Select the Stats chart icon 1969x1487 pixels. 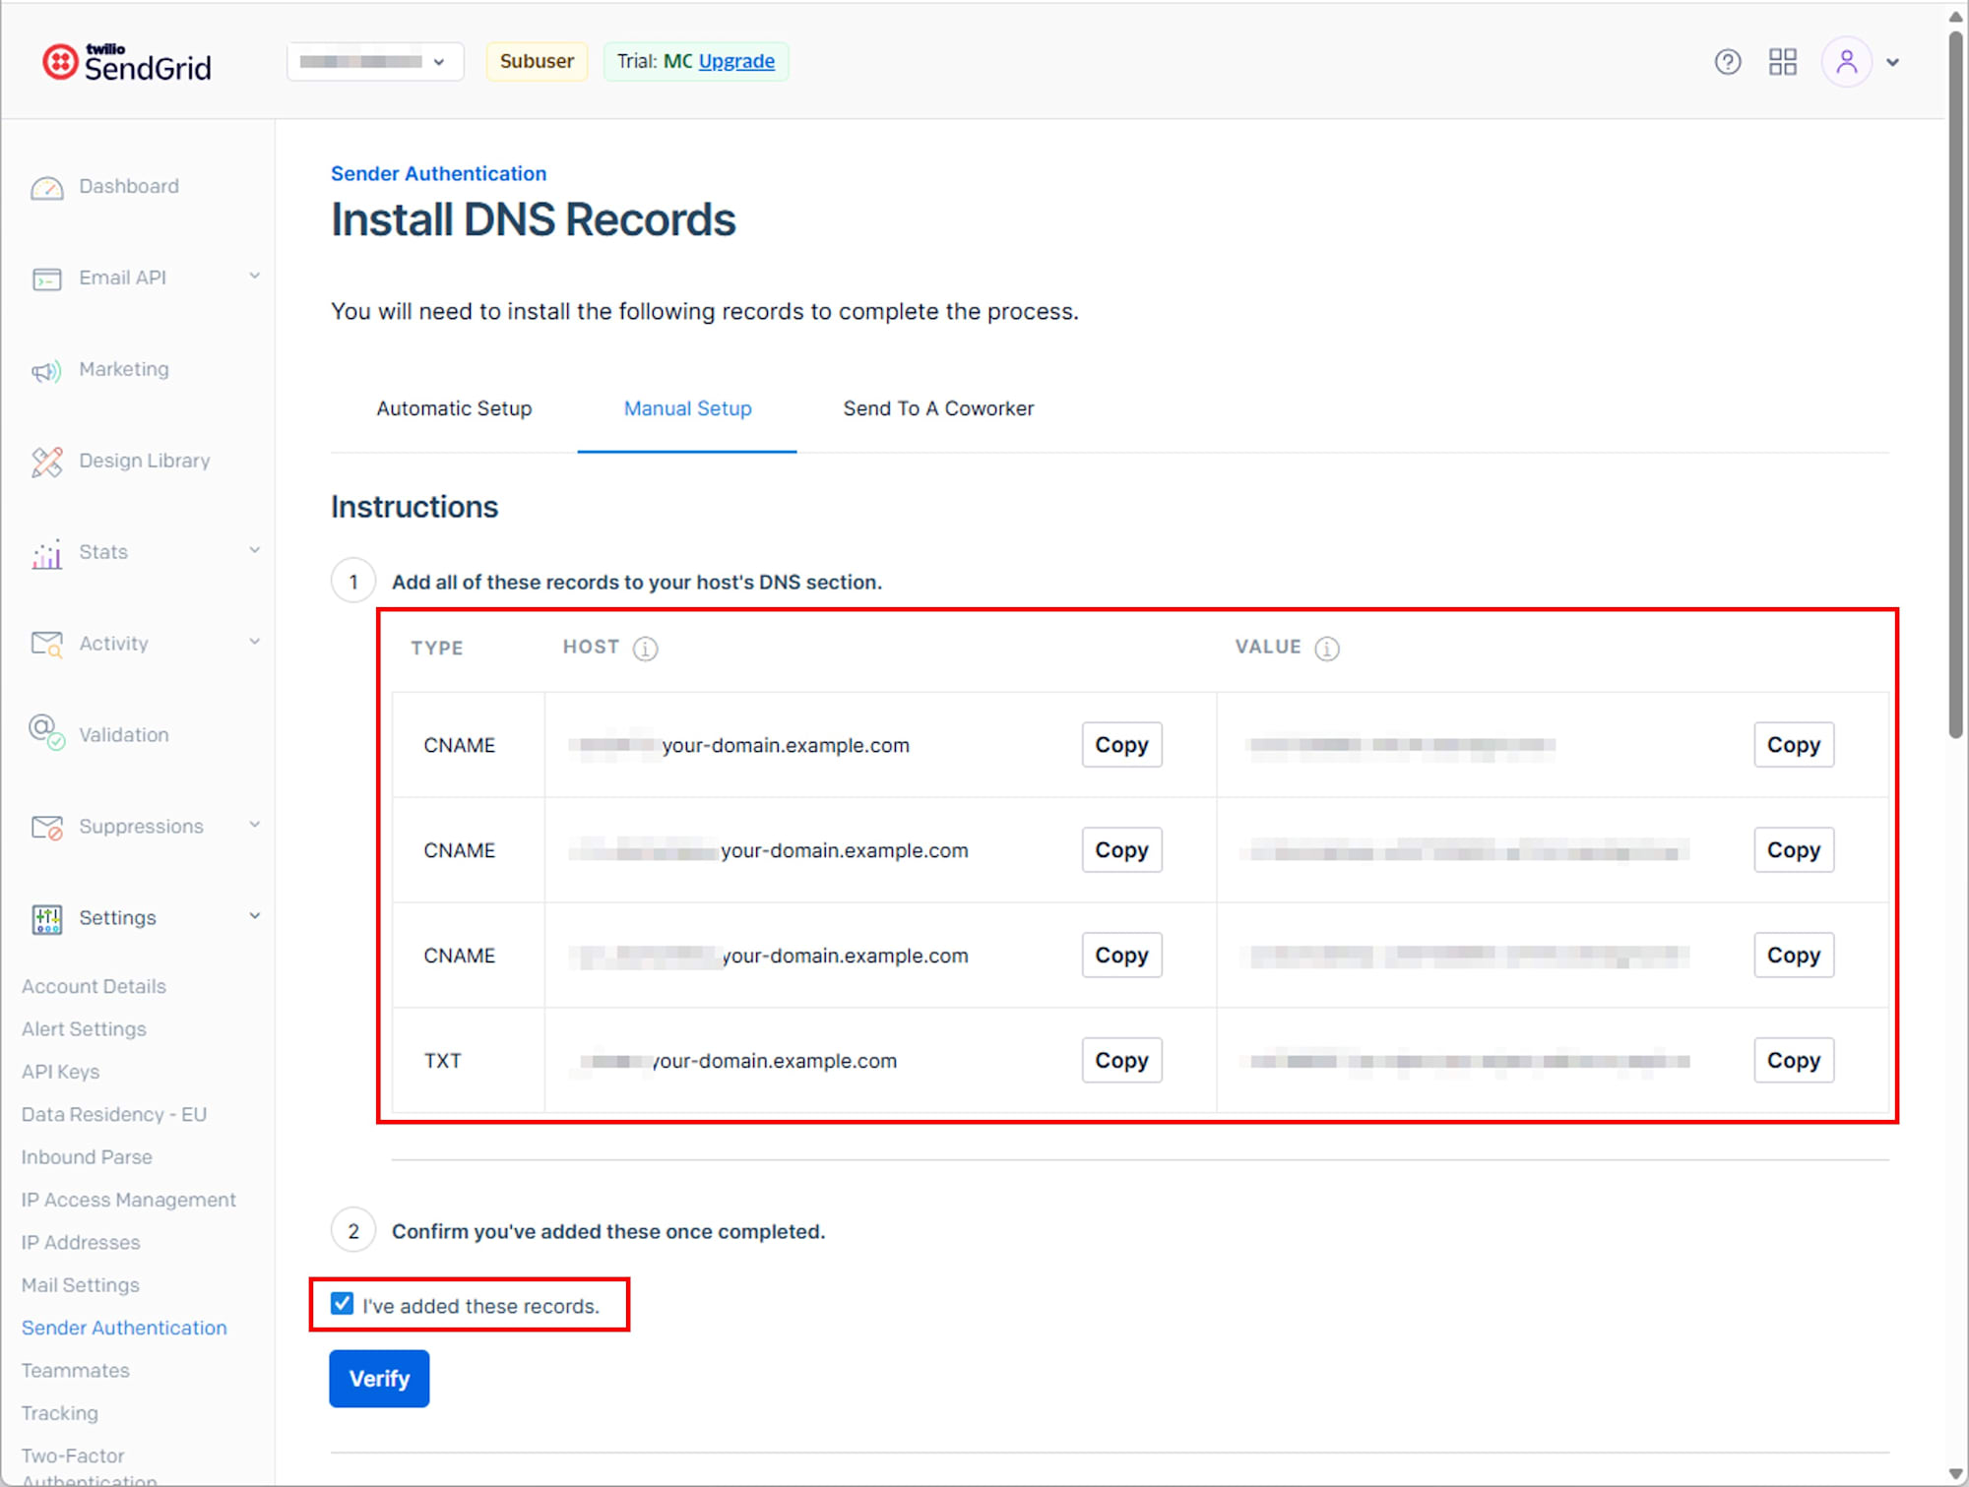pyautogui.click(x=46, y=553)
